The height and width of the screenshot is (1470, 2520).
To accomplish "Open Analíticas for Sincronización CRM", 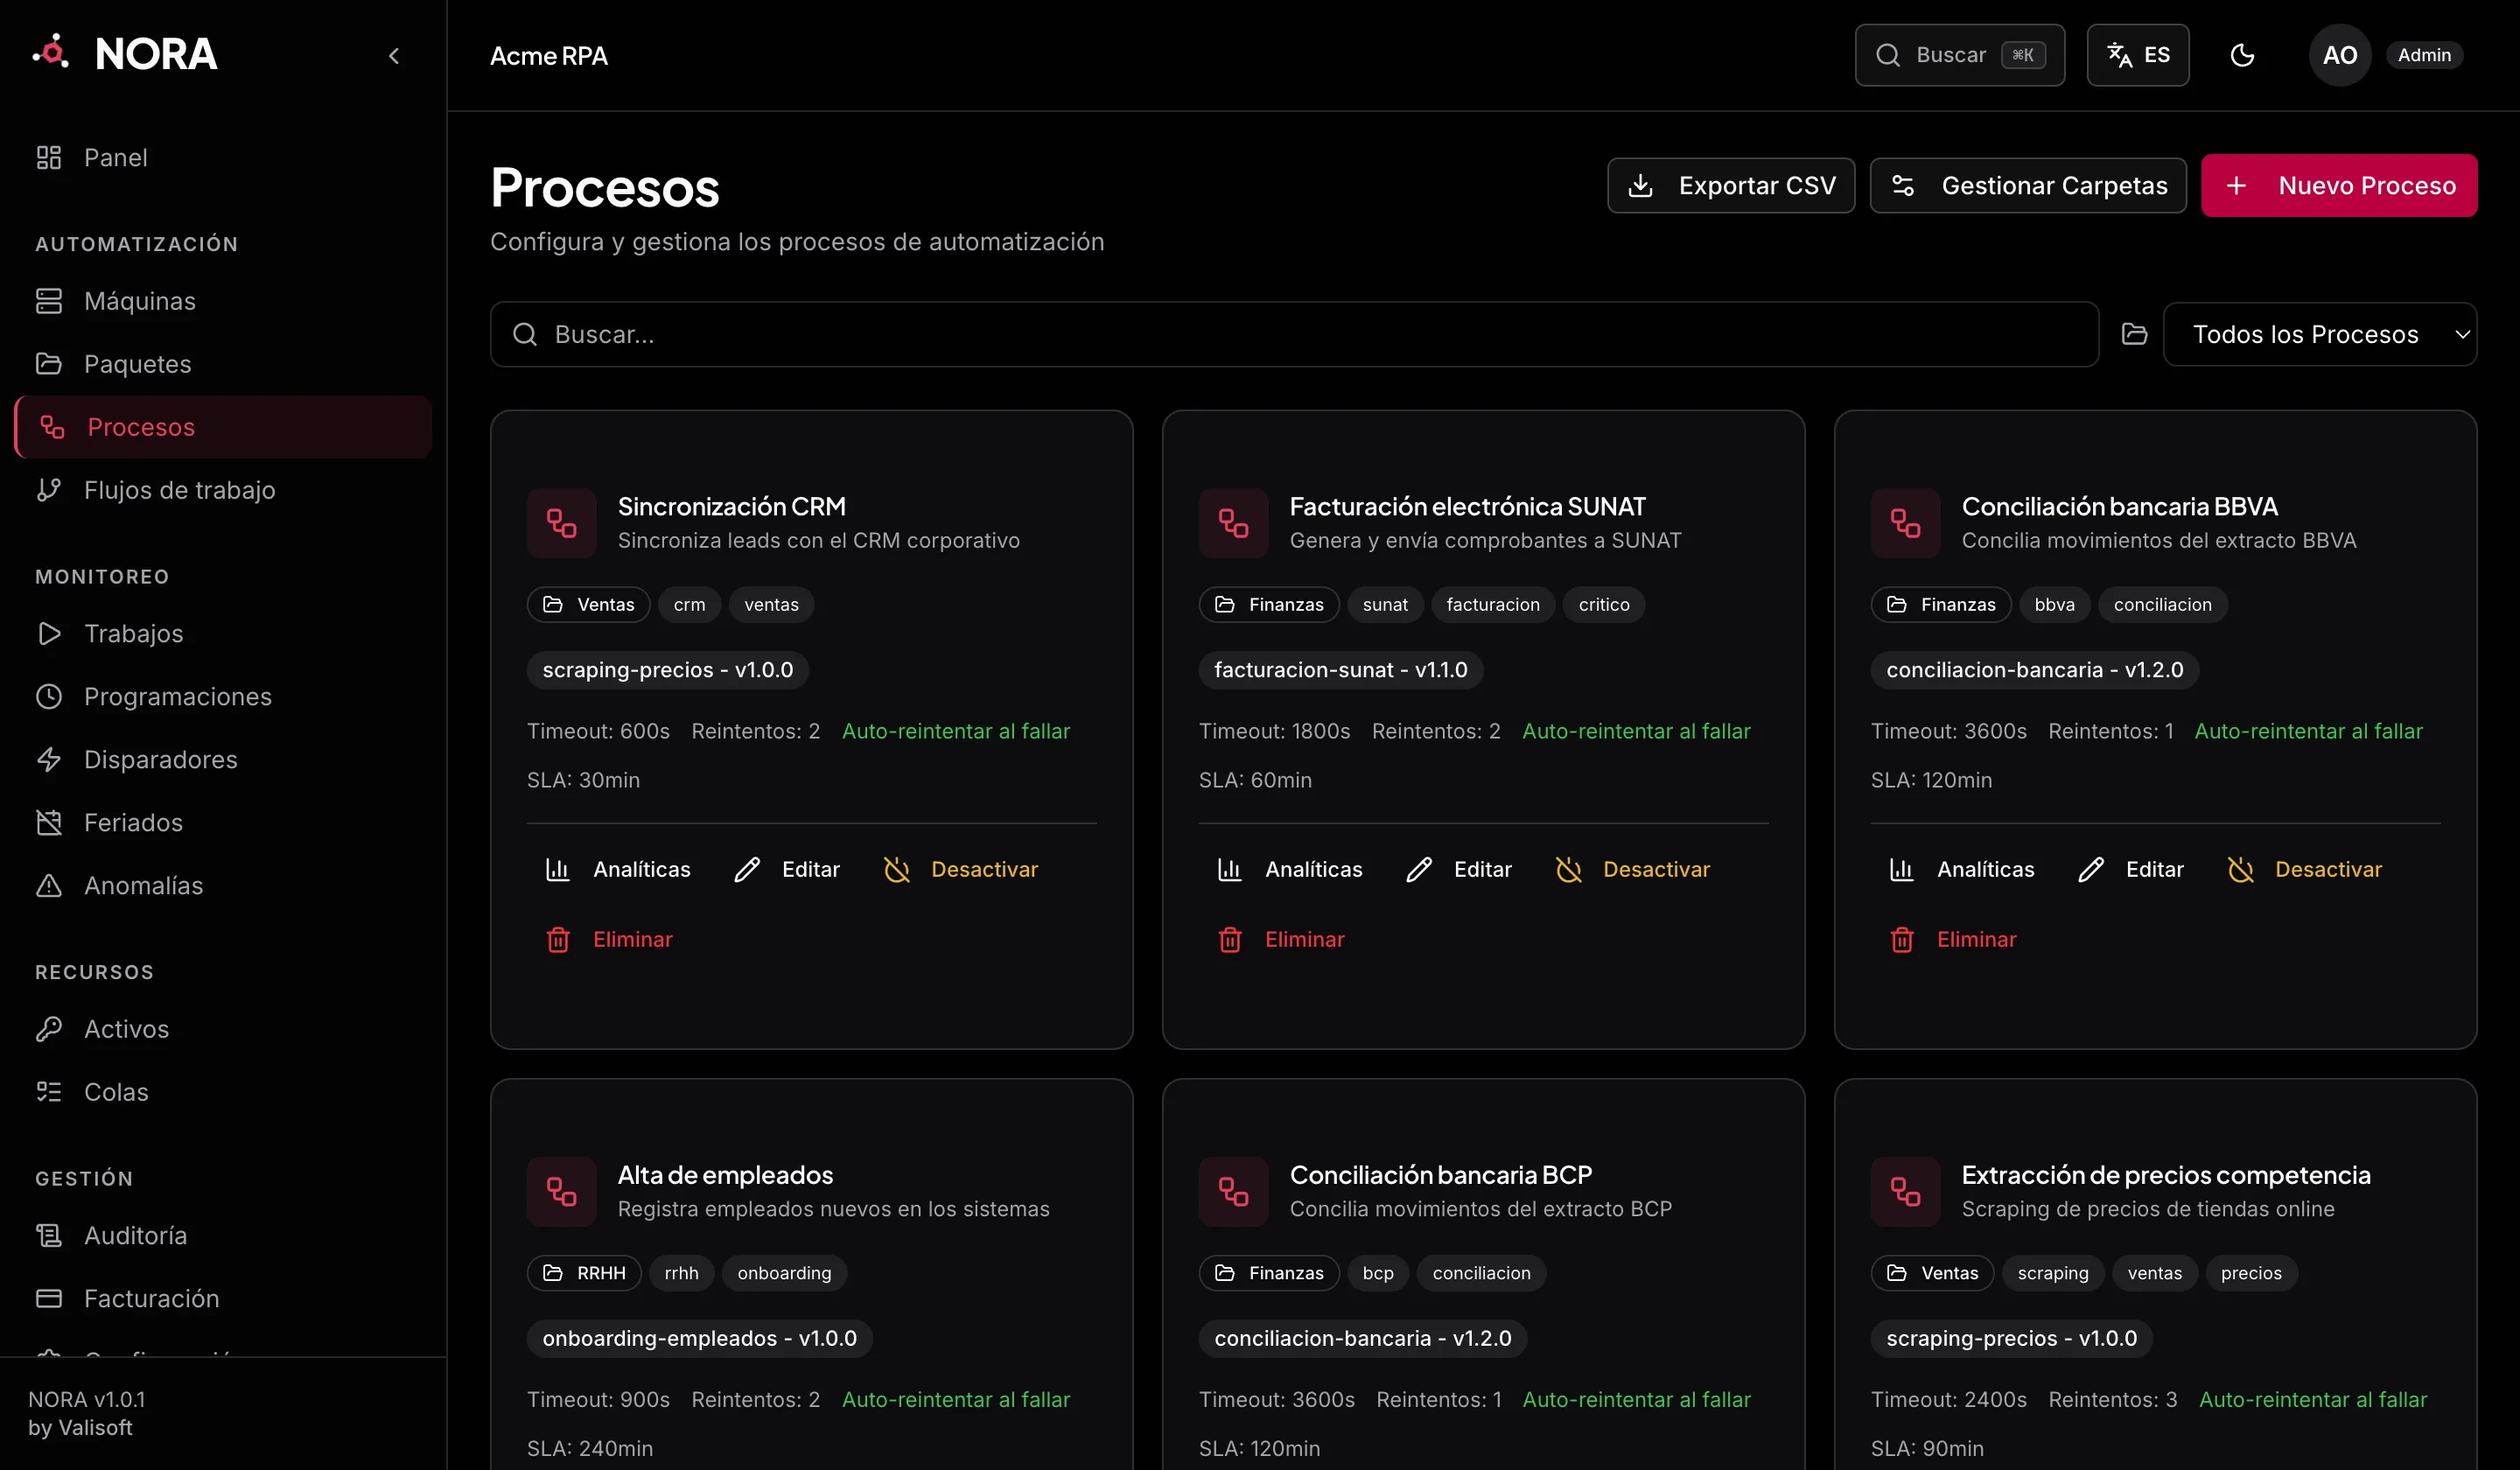I will [x=618, y=869].
